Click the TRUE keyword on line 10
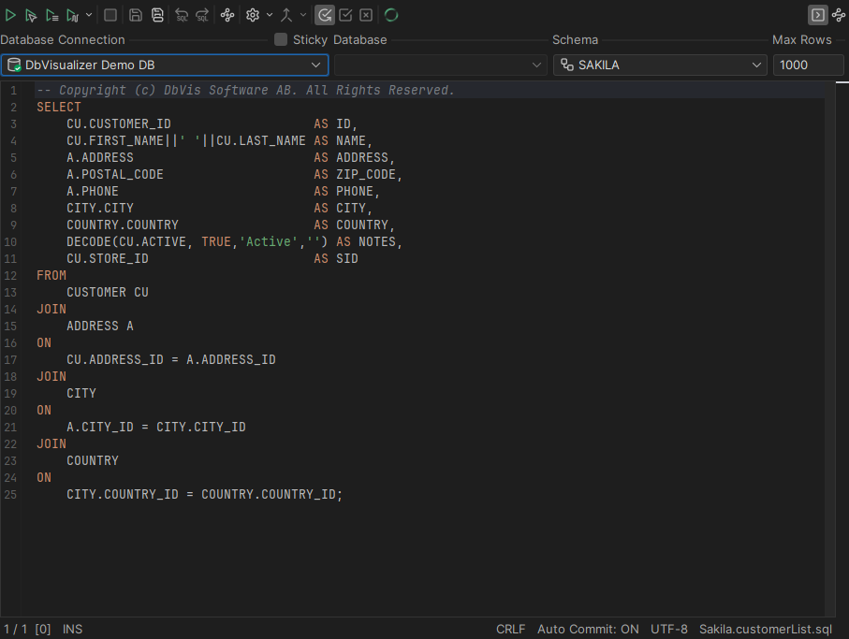849x639 pixels. click(216, 242)
